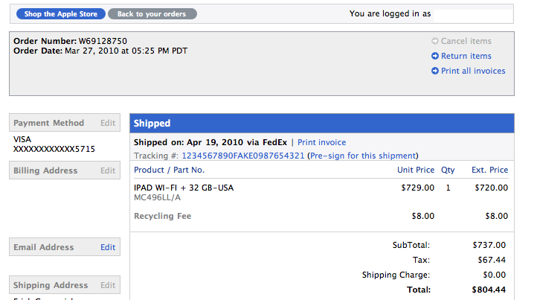537x300 pixels.
Task: Edit the Shipping Address
Action: coord(108,286)
